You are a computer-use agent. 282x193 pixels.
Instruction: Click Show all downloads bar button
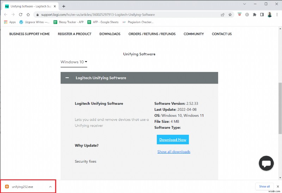[264, 187]
